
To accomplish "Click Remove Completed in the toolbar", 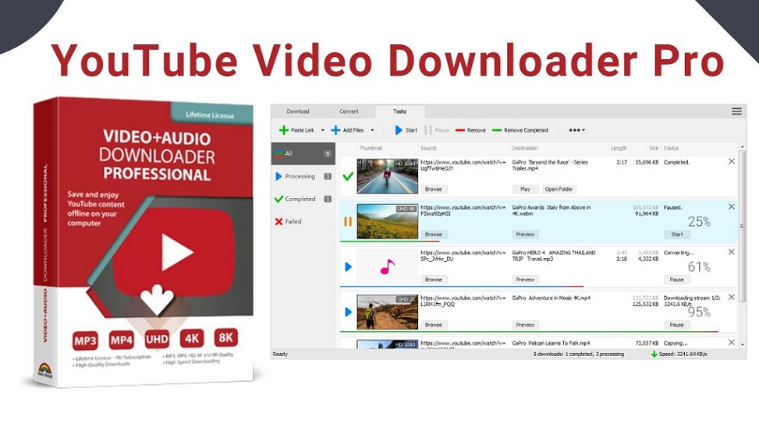I will (x=520, y=130).
